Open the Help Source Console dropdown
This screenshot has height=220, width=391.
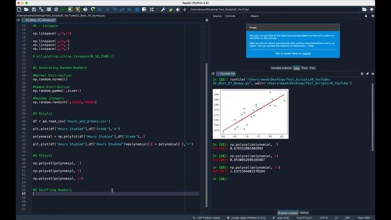(x=235, y=16)
